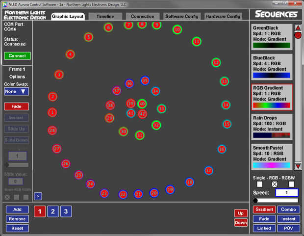Select LED pixel 5 on outer ring
304x236 pixels.
click(x=89, y=37)
